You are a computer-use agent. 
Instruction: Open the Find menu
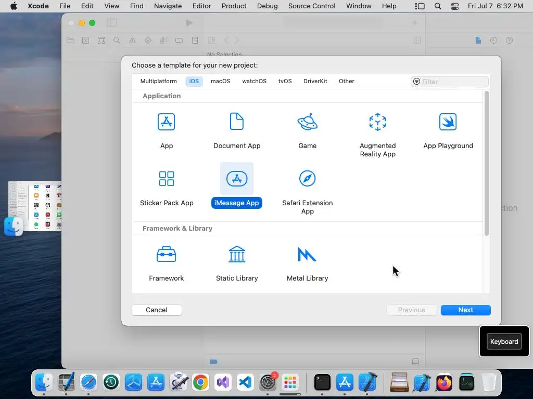point(137,6)
